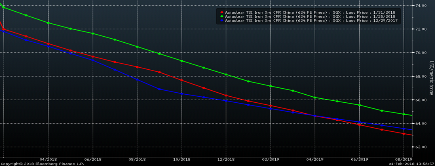This screenshot has width=435, height=166.
Task: Click the green curve data point at 12/2018
Action: coord(226,75)
